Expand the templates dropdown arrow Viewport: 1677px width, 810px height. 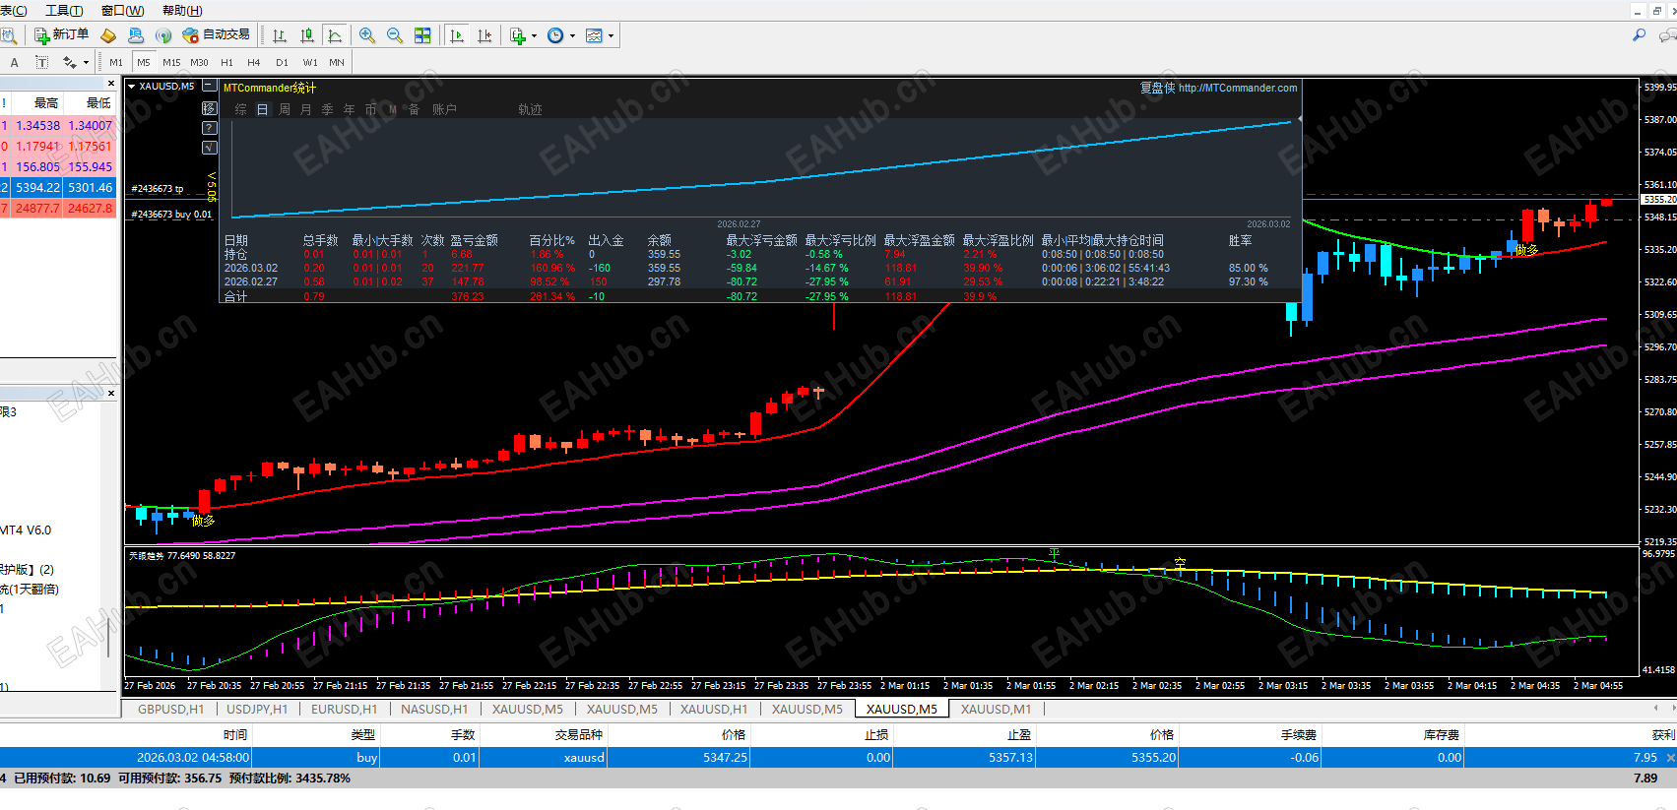click(x=611, y=35)
